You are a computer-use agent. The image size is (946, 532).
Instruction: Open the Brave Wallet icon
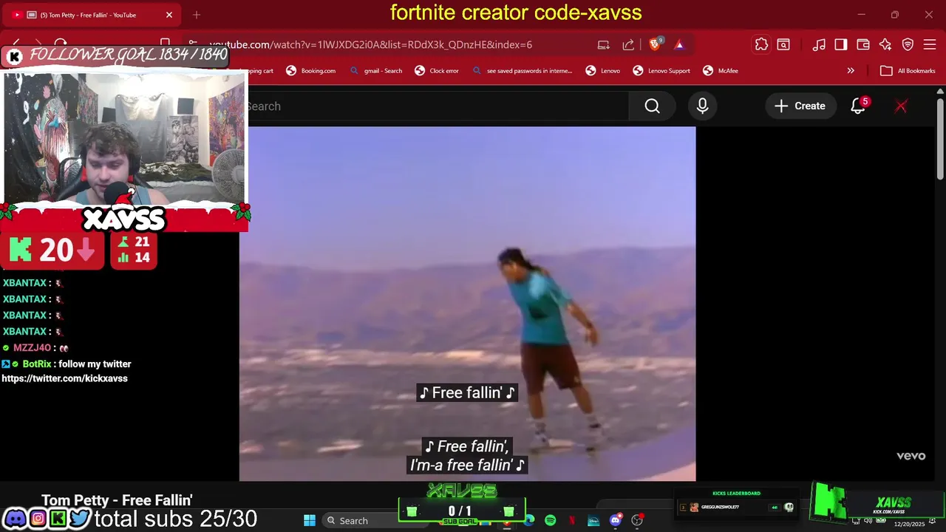[862, 44]
